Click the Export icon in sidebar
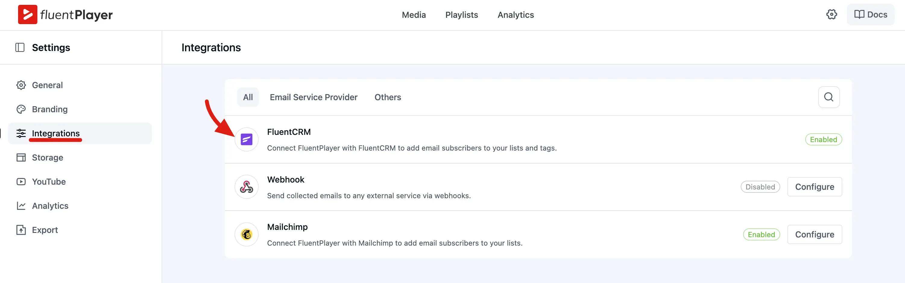The height and width of the screenshot is (283, 905). 21,230
